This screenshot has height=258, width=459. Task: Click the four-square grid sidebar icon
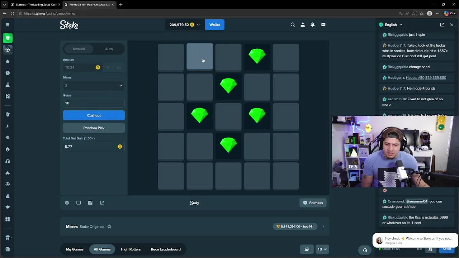coord(8,219)
